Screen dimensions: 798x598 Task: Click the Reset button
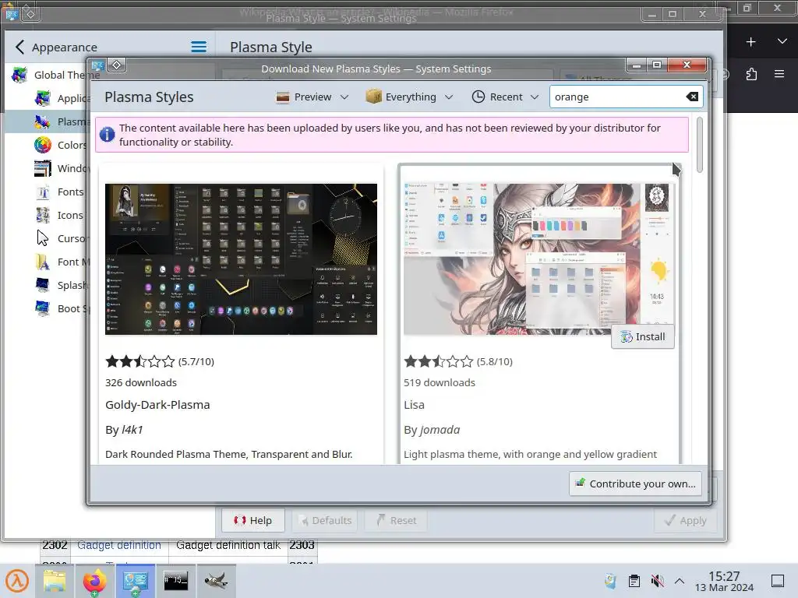397,520
